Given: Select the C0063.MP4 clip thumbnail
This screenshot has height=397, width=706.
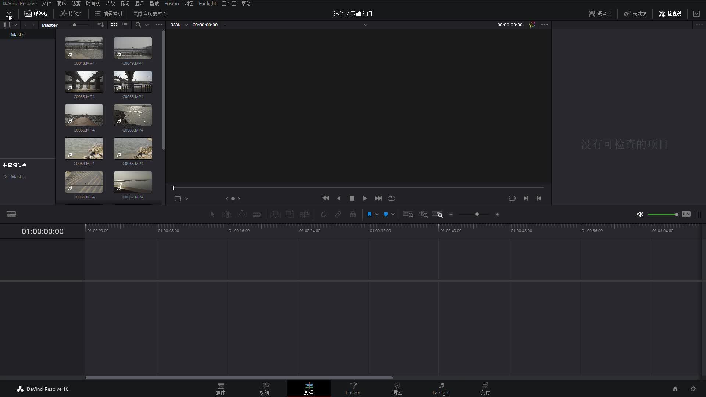Looking at the screenshot, I should click(x=133, y=115).
